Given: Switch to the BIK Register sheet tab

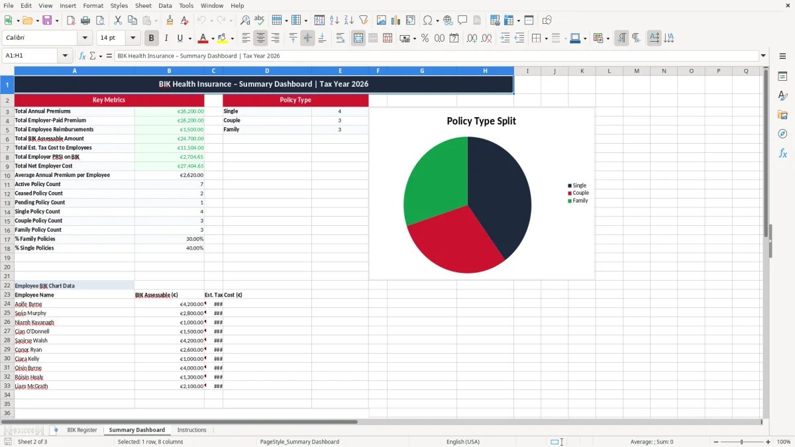Looking at the screenshot, I should coord(82,430).
